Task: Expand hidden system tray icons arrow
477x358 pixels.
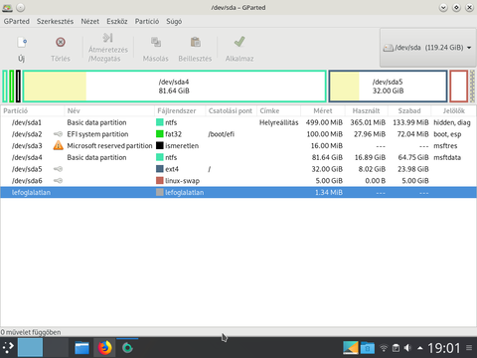Action: [420, 348]
